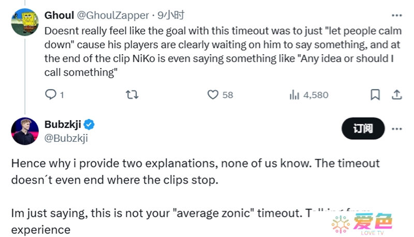Open more options for Ghoul's tweet
This screenshot has height=237, width=414.
tap(396, 16)
